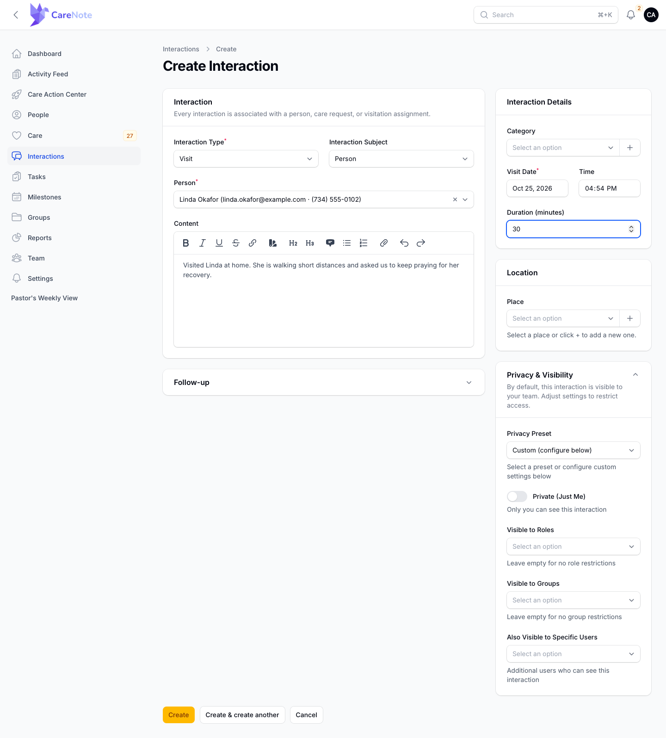This screenshot has height=738, width=666.
Task: Clear the selected person Linda Okafor
Action: click(x=455, y=199)
